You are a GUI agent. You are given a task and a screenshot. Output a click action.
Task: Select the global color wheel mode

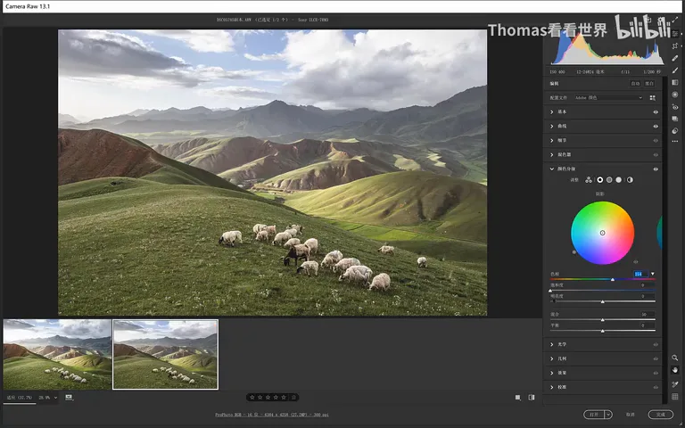[630, 180]
